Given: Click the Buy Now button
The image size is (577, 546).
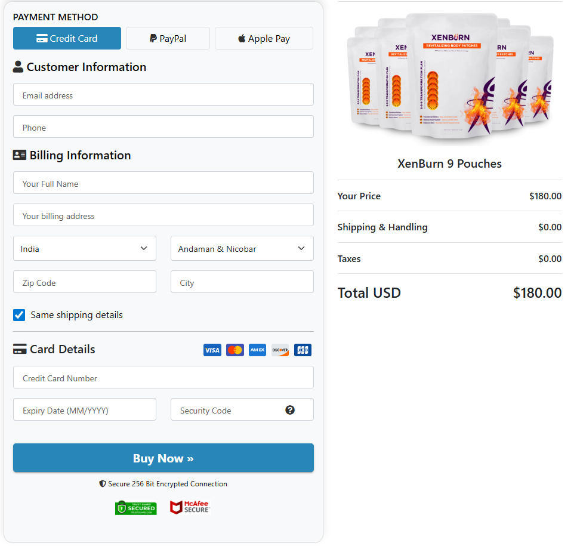Looking at the screenshot, I should (163, 458).
